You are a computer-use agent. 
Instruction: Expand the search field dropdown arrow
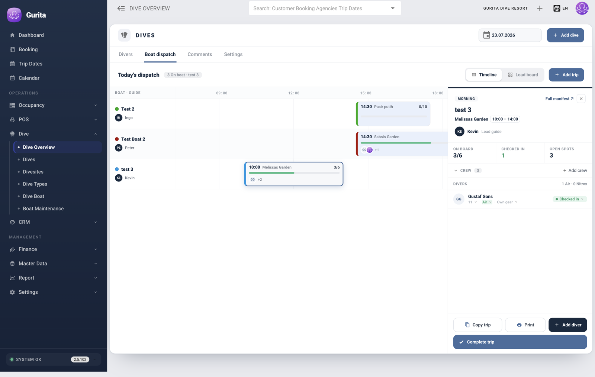click(392, 8)
